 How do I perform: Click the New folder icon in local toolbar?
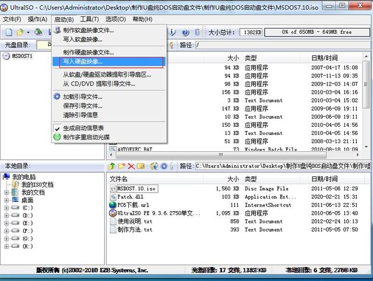[x=122, y=166]
